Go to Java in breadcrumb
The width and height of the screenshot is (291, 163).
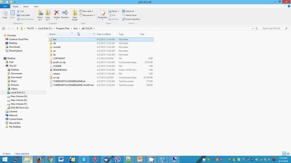(x=75, y=29)
